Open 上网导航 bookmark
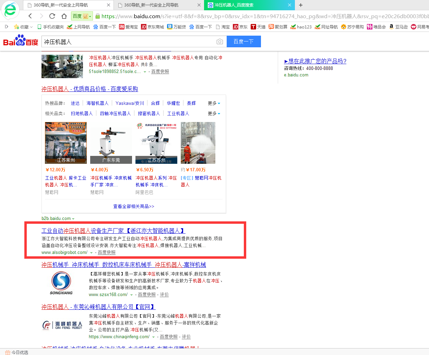429x355 pixels. click(x=79, y=27)
